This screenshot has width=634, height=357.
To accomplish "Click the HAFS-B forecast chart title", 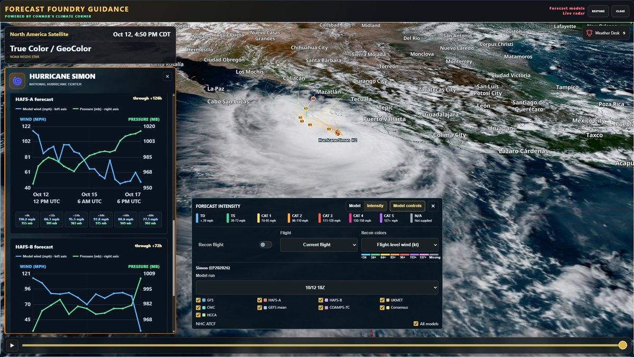I will coord(34,246).
